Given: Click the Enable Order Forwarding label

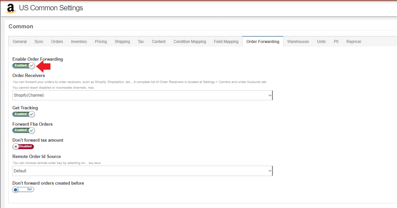Looking at the screenshot, I should 37,59.
